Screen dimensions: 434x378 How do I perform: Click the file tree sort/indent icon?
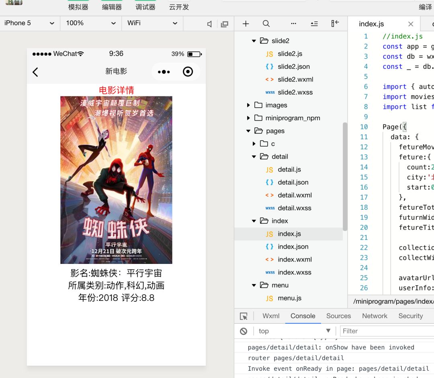coord(314,24)
